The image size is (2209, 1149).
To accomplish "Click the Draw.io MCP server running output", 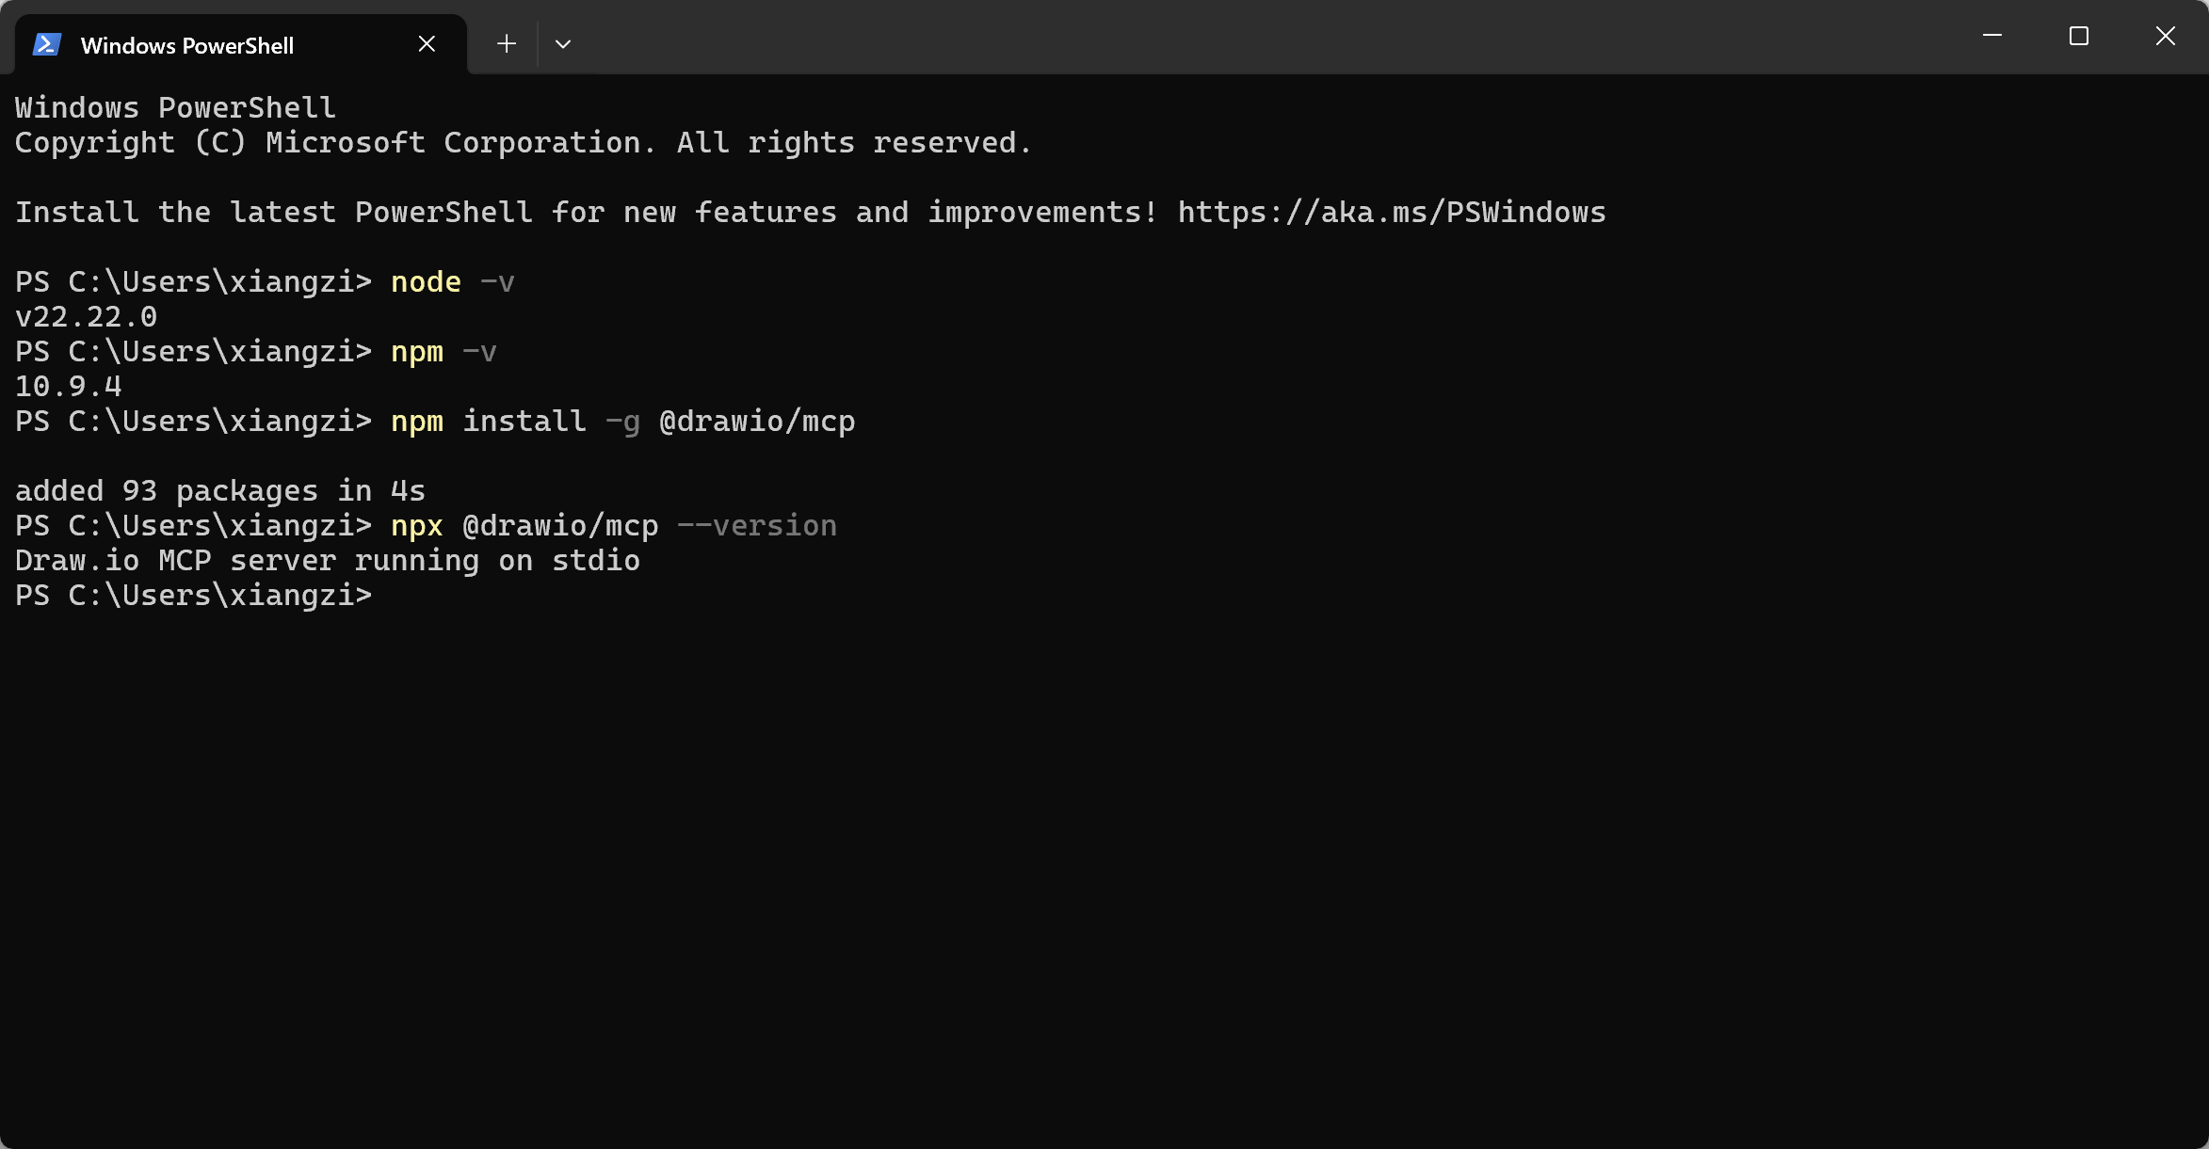I will (x=328, y=560).
